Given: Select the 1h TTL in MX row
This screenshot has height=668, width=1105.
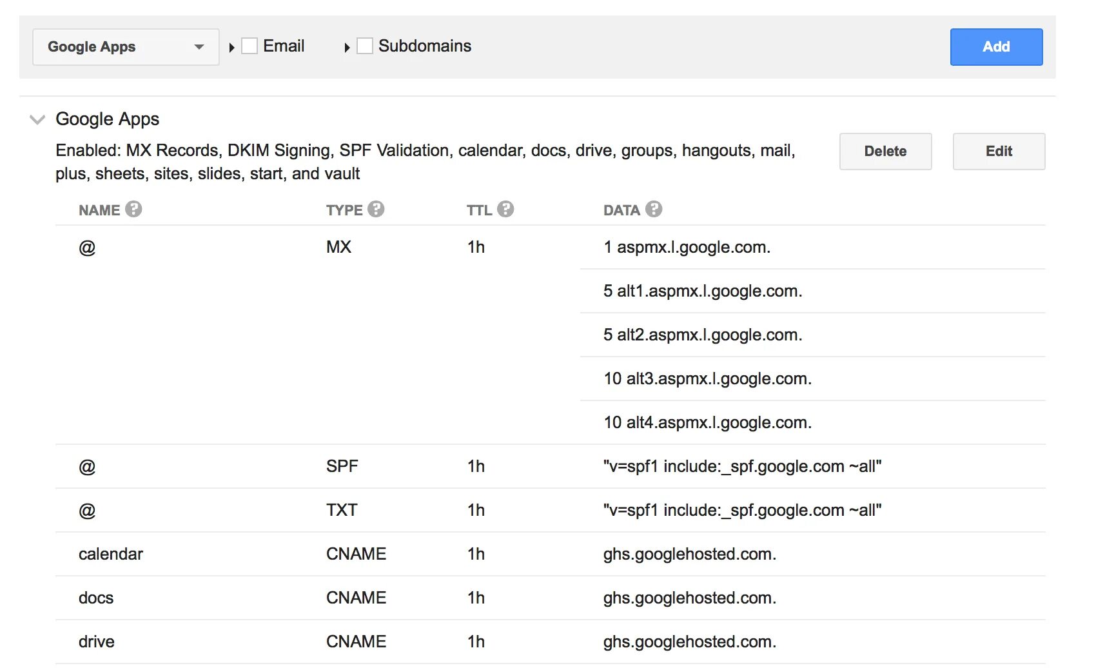Looking at the screenshot, I should click(x=476, y=247).
